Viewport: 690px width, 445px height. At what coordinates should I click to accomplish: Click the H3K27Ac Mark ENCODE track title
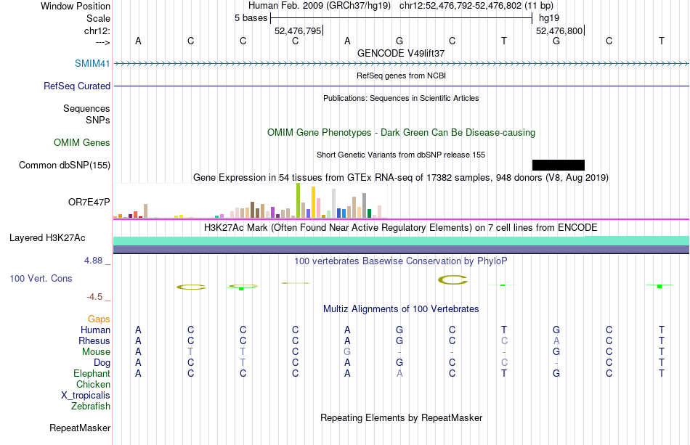pos(400,228)
